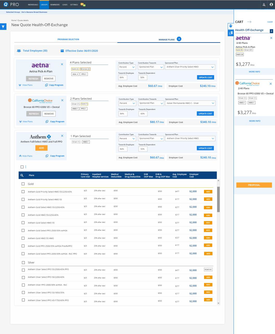Expand View Plans under Aetna

(25, 85)
